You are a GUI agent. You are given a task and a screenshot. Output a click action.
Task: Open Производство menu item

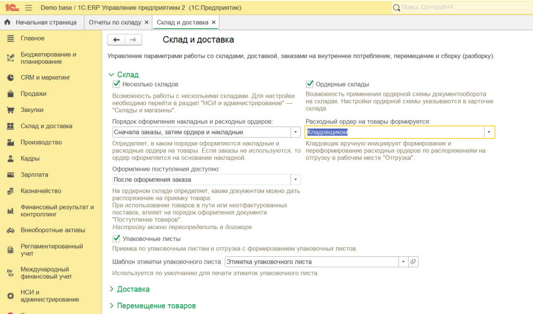coord(41,142)
